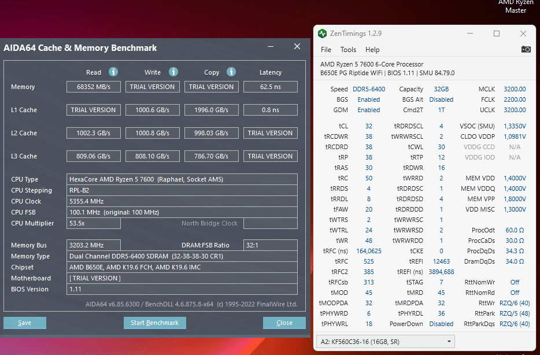Click the Speed value DDR5-6400 in ZenTimings
The image size is (540, 355).
[x=369, y=89]
